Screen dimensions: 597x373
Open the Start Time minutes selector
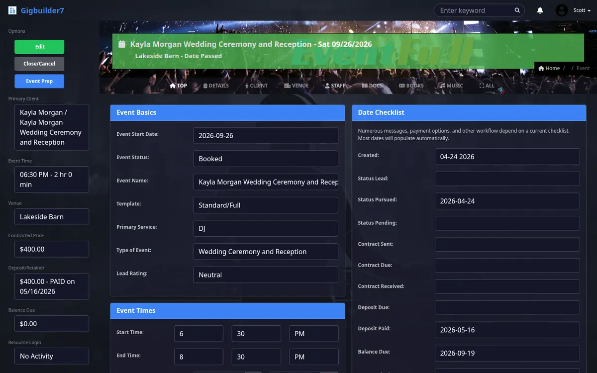[256, 334]
